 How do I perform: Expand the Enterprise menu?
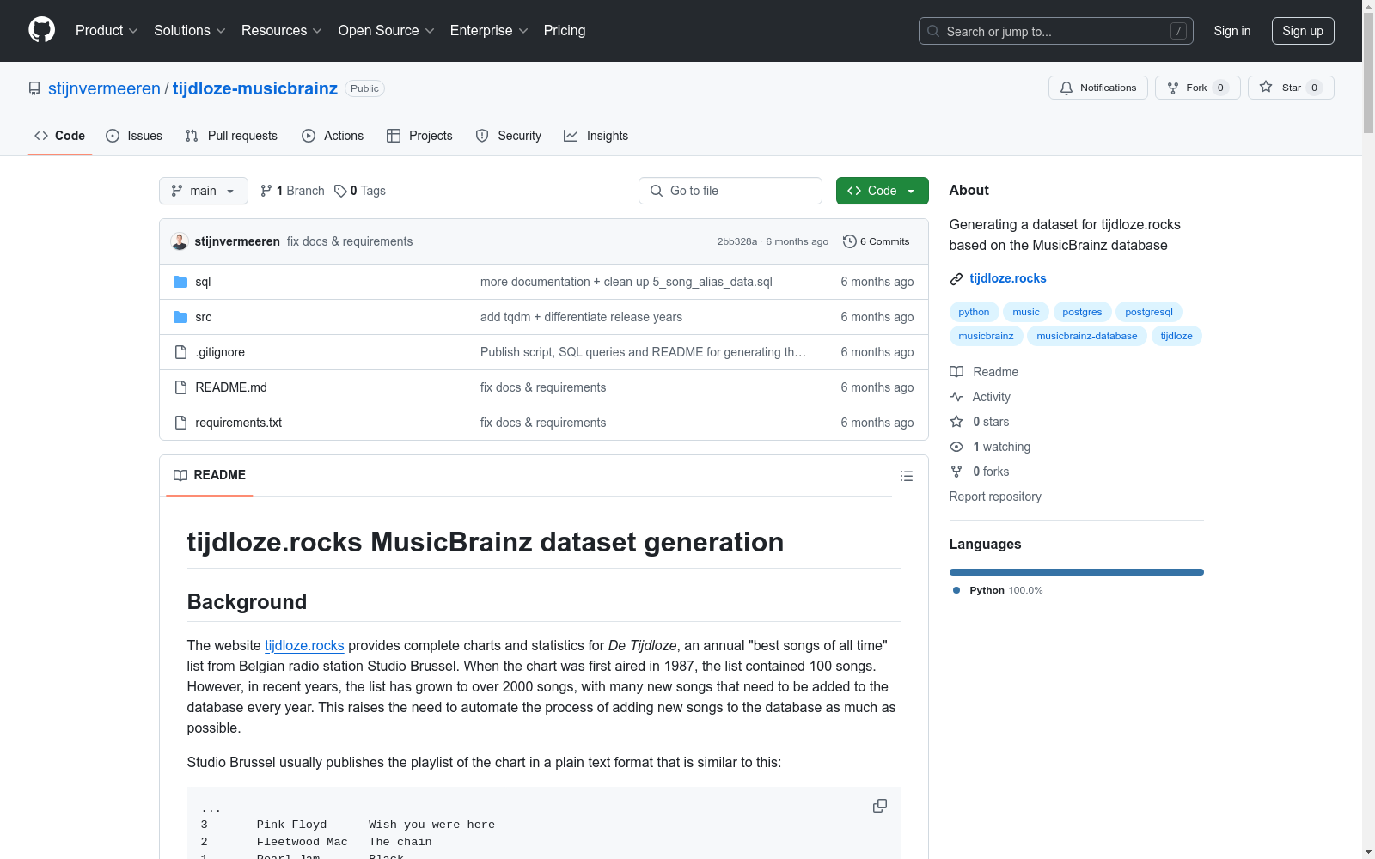coord(489,31)
